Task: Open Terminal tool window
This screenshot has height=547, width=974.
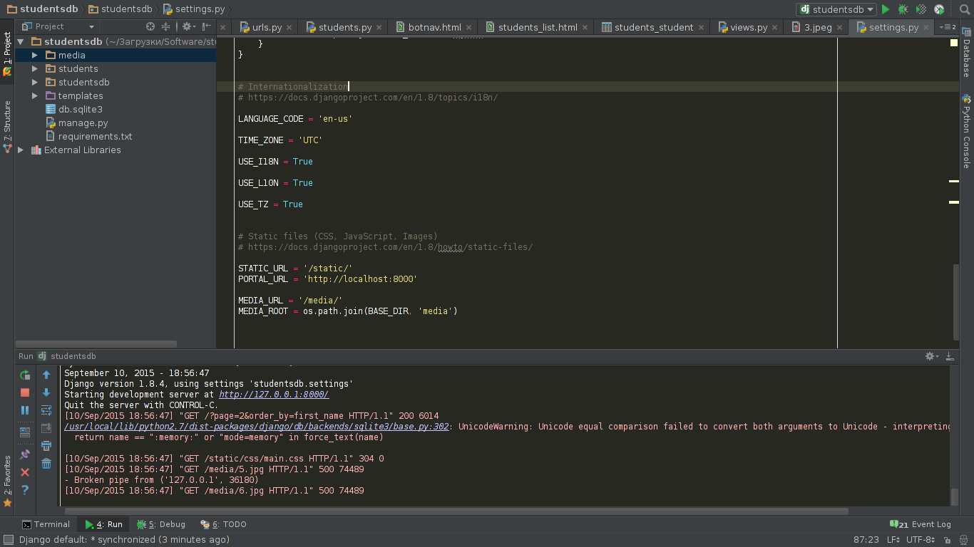Action: pyautogui.click(x=46, y=524)
